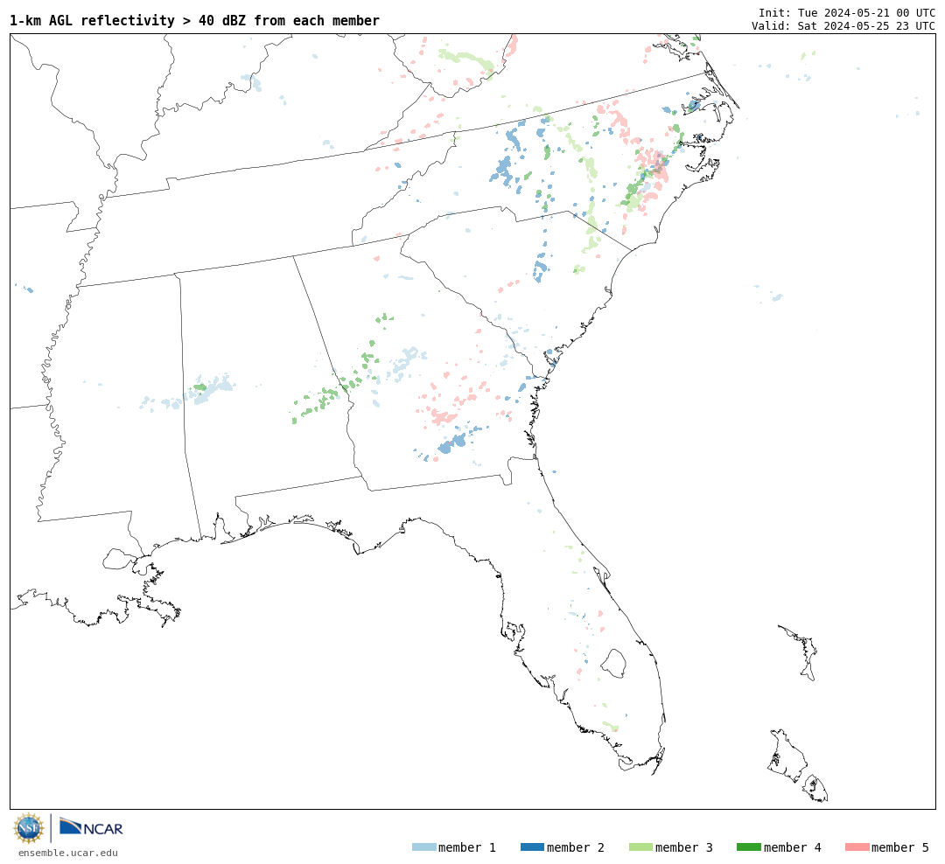
Task: Select the 'member 5' legend label
Action: click(x=900, y=847)
